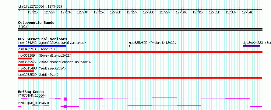Click the RefSeq Genes track title
The width and height of the screenshot is (271, 110).
[31, 92]
